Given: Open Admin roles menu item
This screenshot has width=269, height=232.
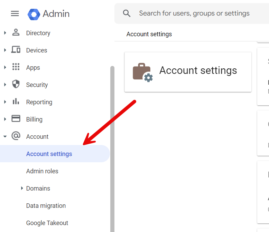Looking at the screenshot, I should (x=42, y=171).
